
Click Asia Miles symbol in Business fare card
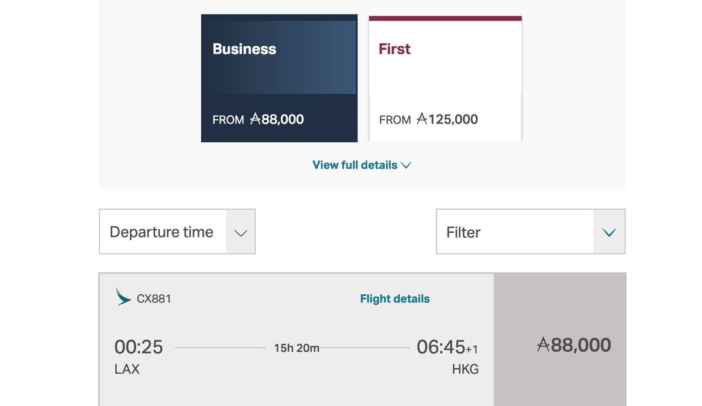(x=255, y=119)
